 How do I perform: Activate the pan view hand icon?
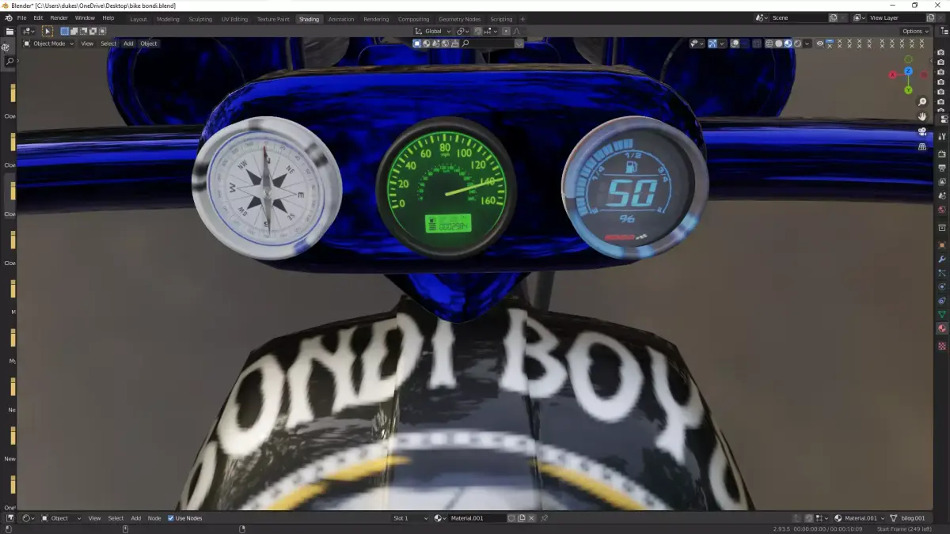click(922, 116)
